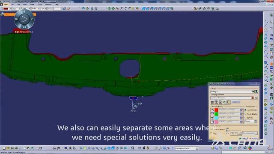Open the propagation dropdown in dialog
The width and height of the screenshot is (274, 154).
(250, 133)
